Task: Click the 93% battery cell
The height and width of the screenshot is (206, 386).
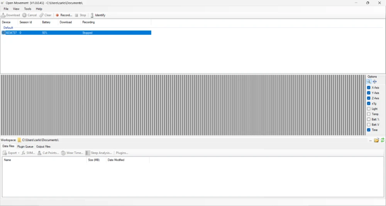Action: click(x=44, y=32)
